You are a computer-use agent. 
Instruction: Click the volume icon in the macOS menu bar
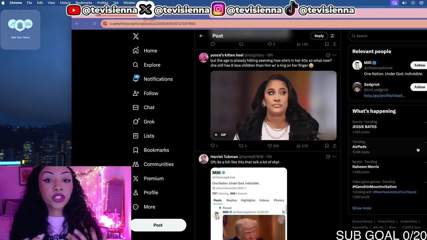(x=404, y=3)
